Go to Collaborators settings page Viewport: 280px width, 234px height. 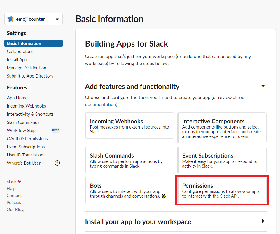click(20, 52)
